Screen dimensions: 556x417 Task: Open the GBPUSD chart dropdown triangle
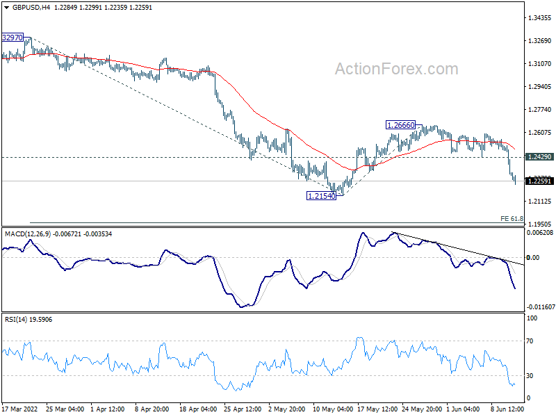click(x=6, y=8)
